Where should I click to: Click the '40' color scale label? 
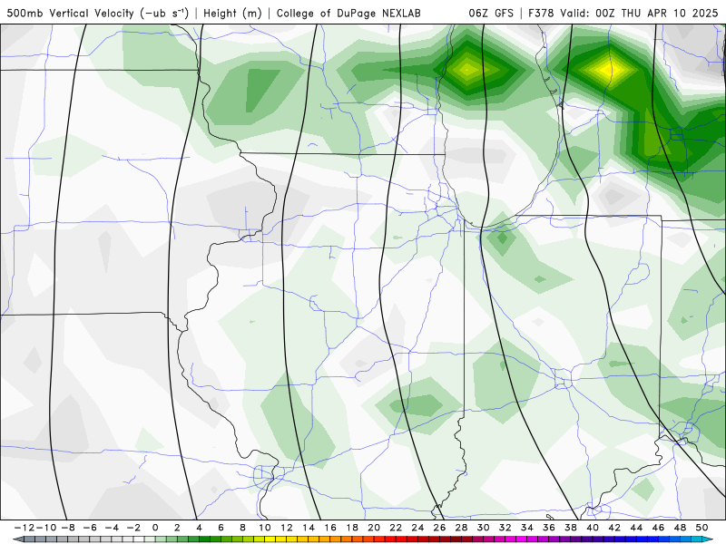(593, 528)
